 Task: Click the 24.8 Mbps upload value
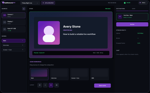click(140, 33)
